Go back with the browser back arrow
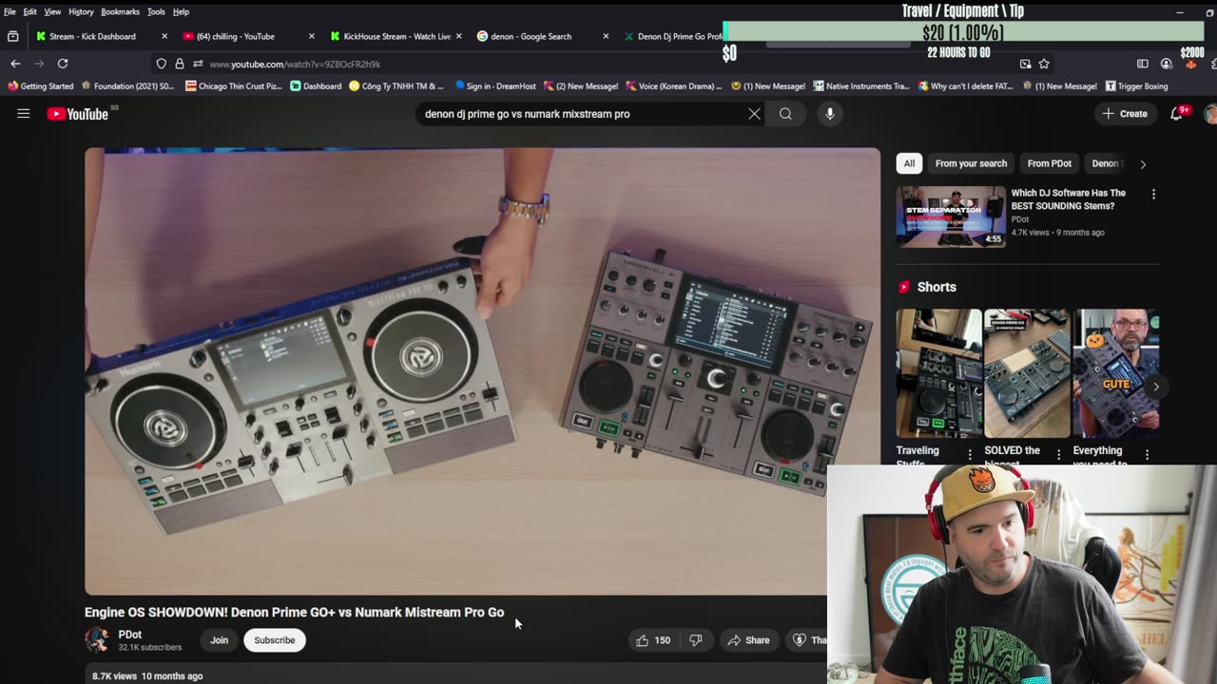 pos(15,64)
